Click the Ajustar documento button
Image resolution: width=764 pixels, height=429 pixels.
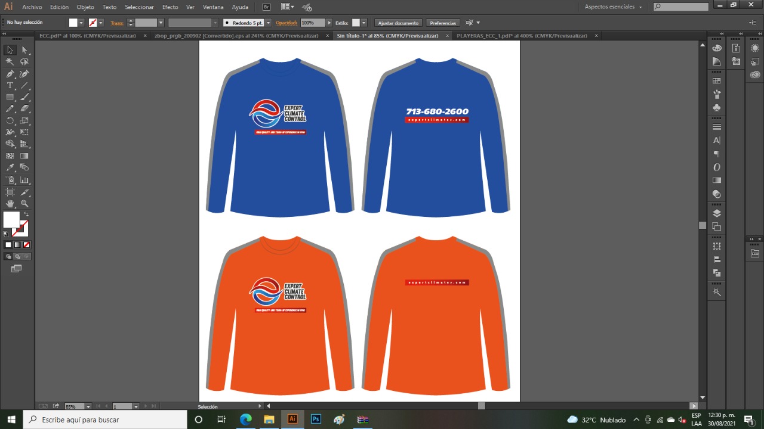point(399,23)
